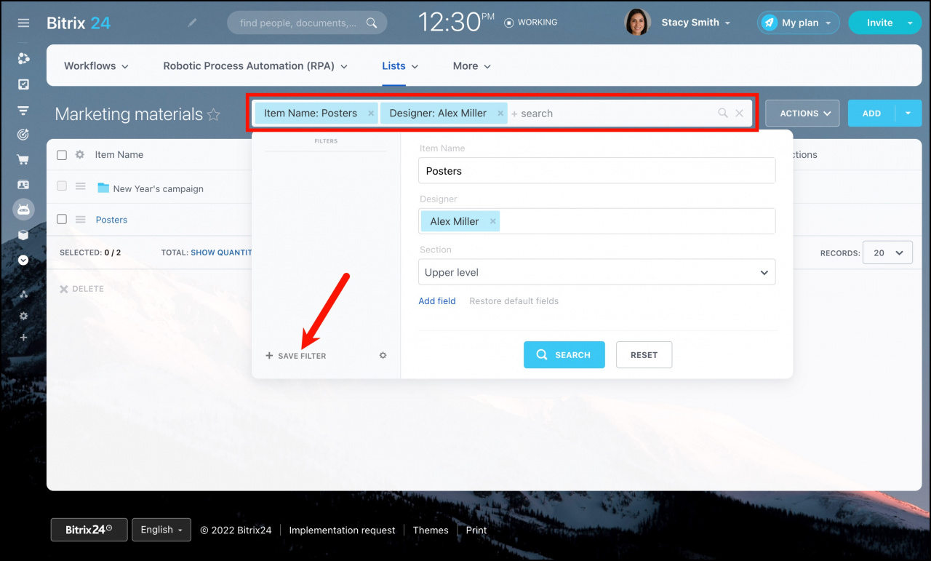This screenshot has height=561, width=931.
Task: Open the CRM funnel icon in sidebar
Action: click(x=23, y=111)
